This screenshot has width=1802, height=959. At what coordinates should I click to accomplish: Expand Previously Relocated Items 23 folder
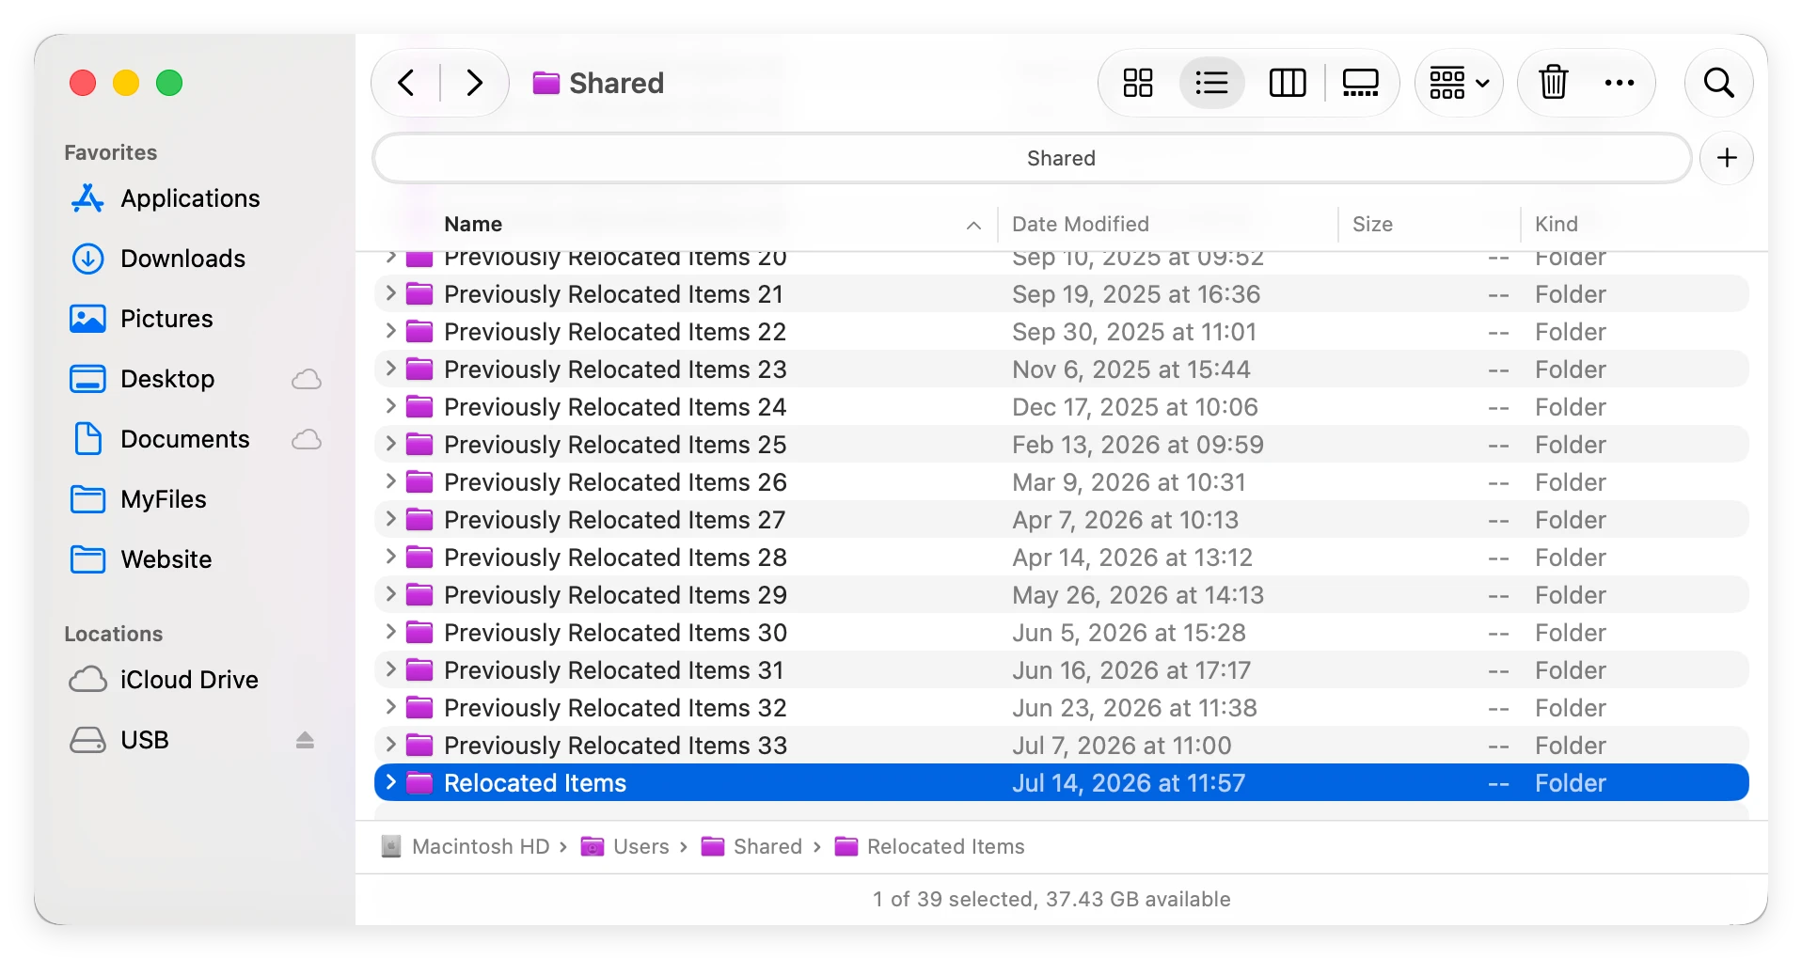(390, 369)
